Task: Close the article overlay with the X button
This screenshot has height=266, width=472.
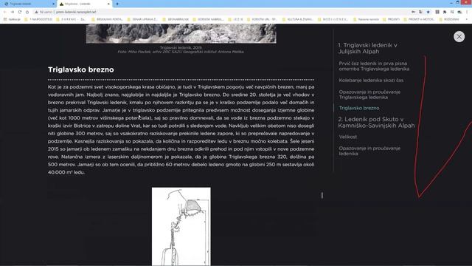Action: pos(459,37)
